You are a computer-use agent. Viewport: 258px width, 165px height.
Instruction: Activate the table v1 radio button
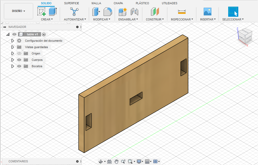[x=44, y=34]
